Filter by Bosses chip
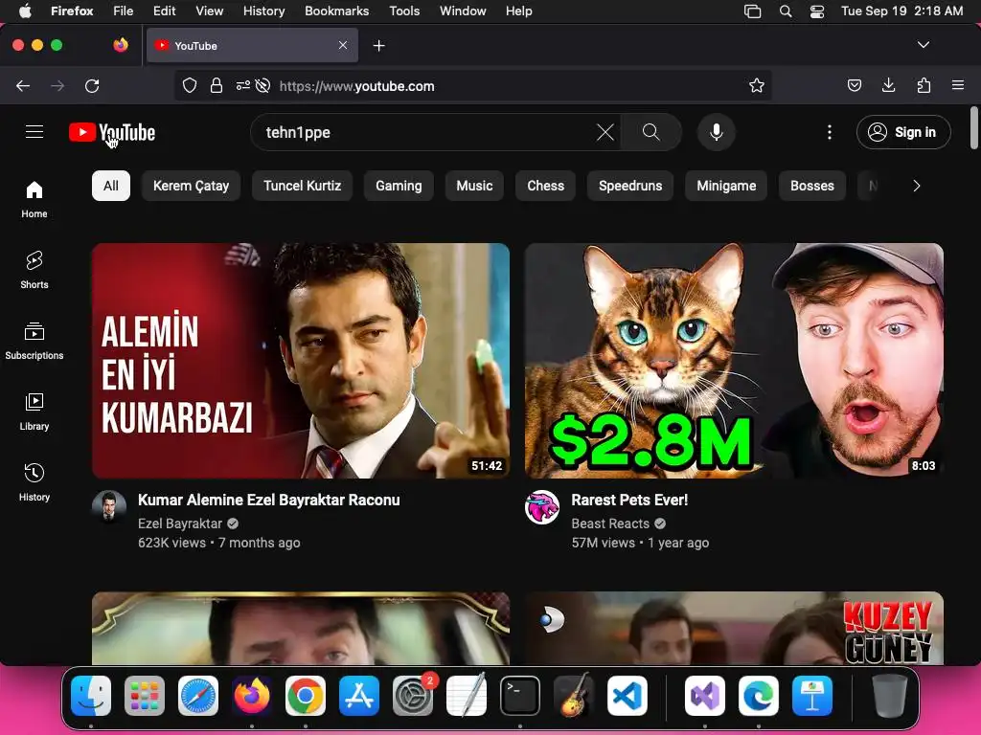This screenshot has height=735, width=981. 812,186
